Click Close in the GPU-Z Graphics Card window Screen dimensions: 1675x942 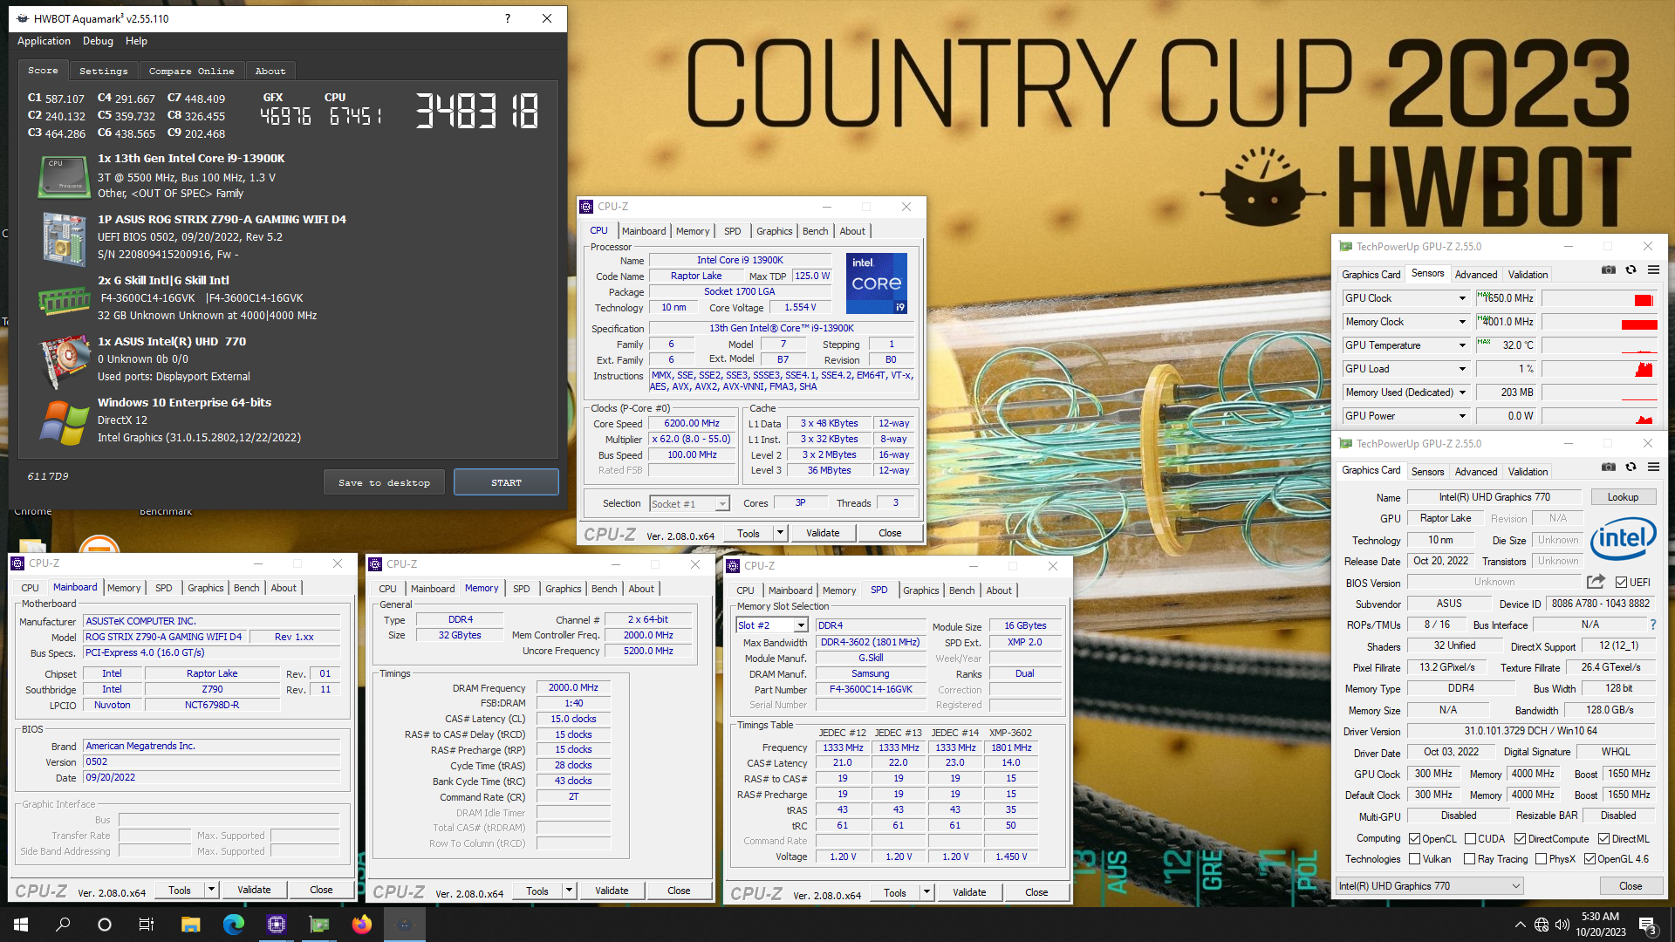click(x=1631, y=886)
